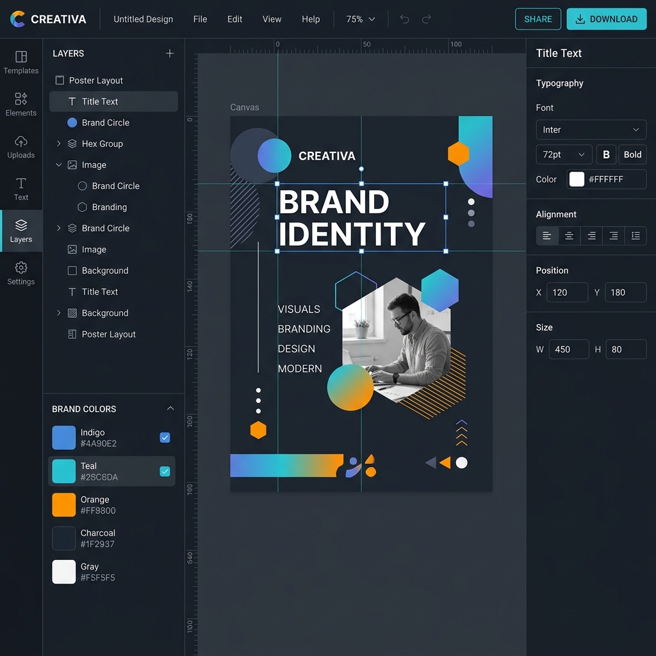The width and height of the screenshot is (656, 656).
Task: Click the third alignment icon
Action: point(591,236)
